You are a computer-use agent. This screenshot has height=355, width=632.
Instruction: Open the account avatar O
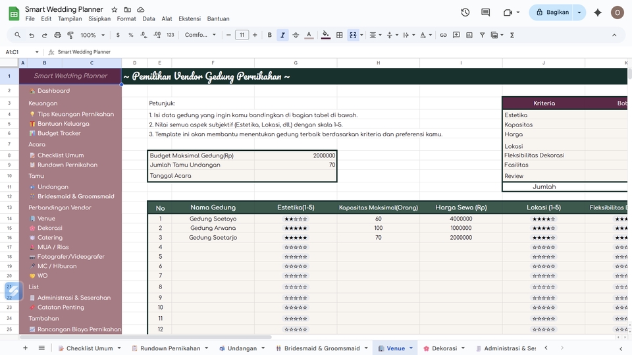click(x=617, y=13)
